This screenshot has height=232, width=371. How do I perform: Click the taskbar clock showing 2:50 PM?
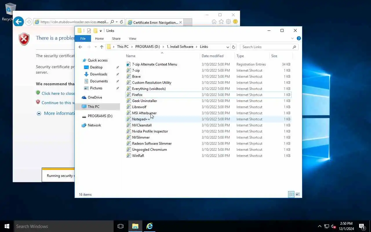pos(346,226)
